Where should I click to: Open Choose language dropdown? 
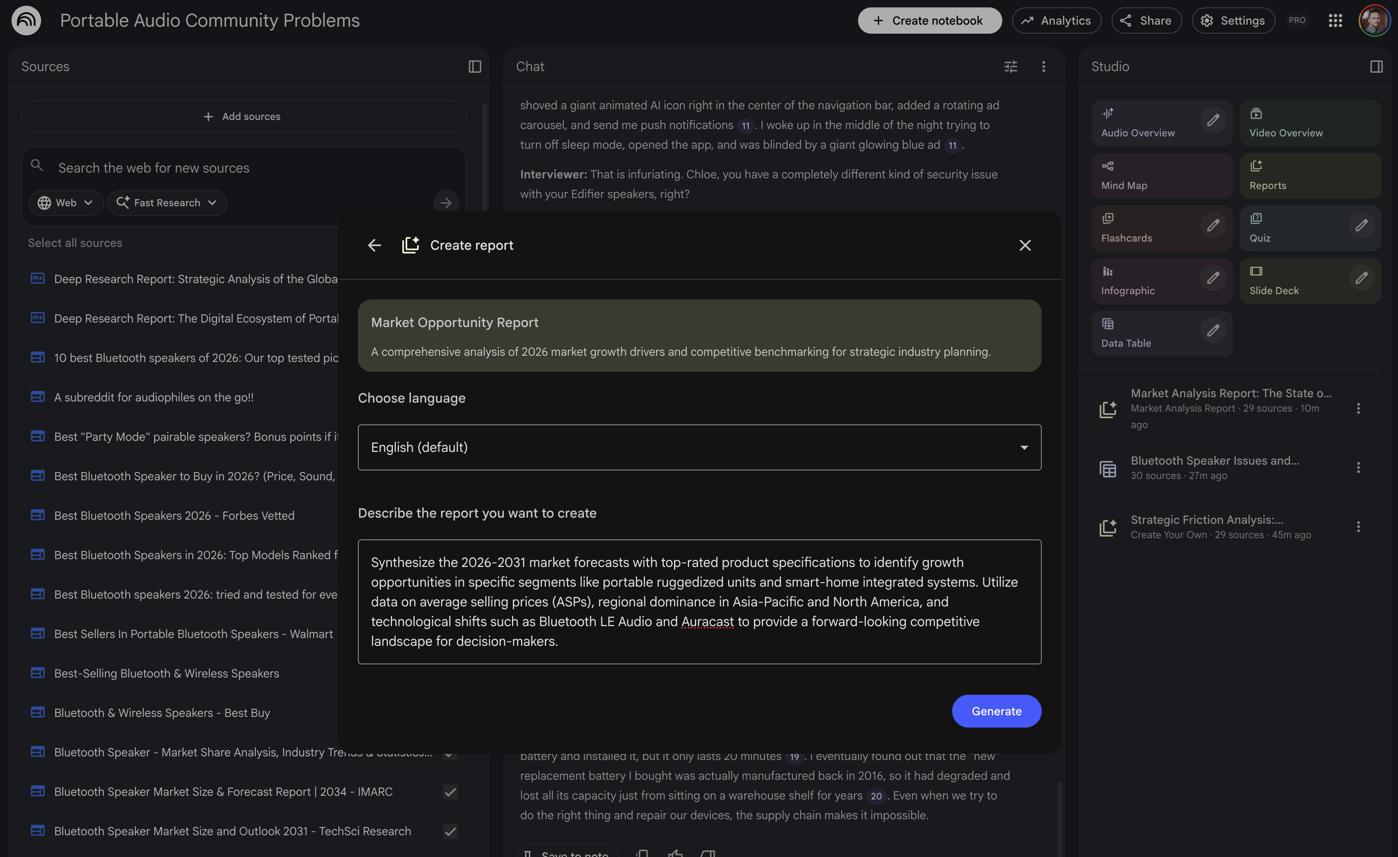(x=699, y=447)
